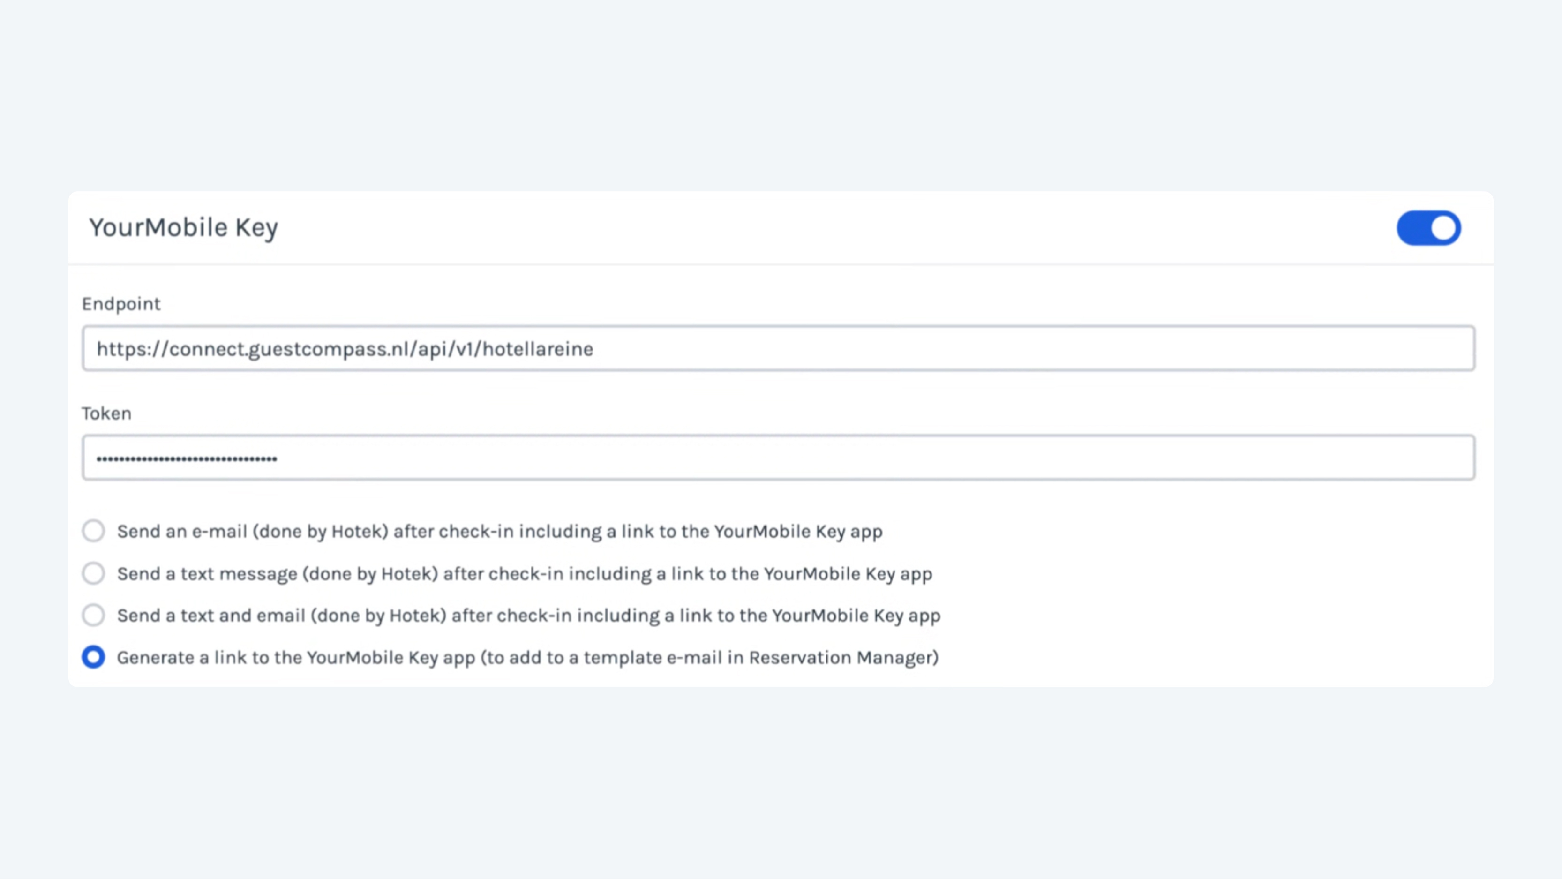Click the YourMobile Key heading
Screen dimensions: 1562x879
click(184, 228)
